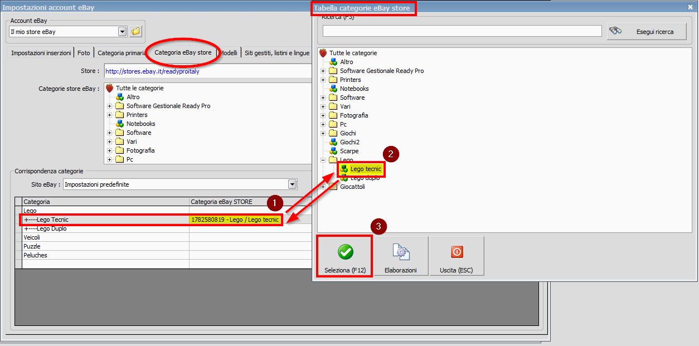Close the Tabella categorie eBay store window
This screenshot has width=699, height=346.
(x=691, y=7)
